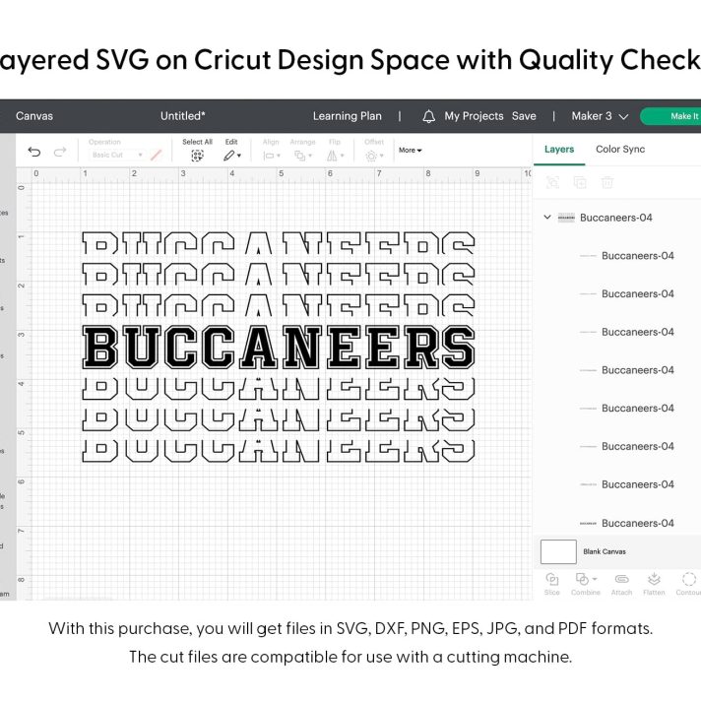Click the Untitled* project title
Image resolution: width=701 pixels, height=701 pixels.
183,116
